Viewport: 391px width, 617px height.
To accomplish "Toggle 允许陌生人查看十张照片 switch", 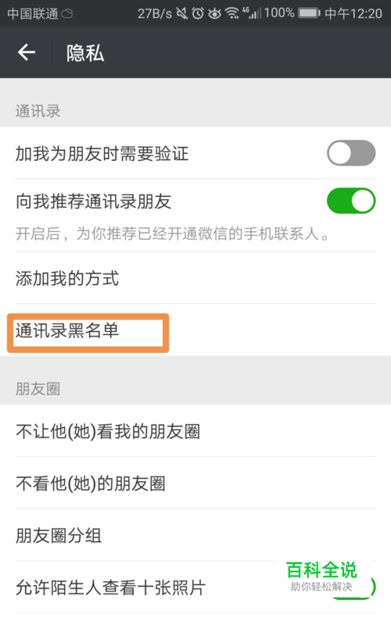I will [353, 587].
